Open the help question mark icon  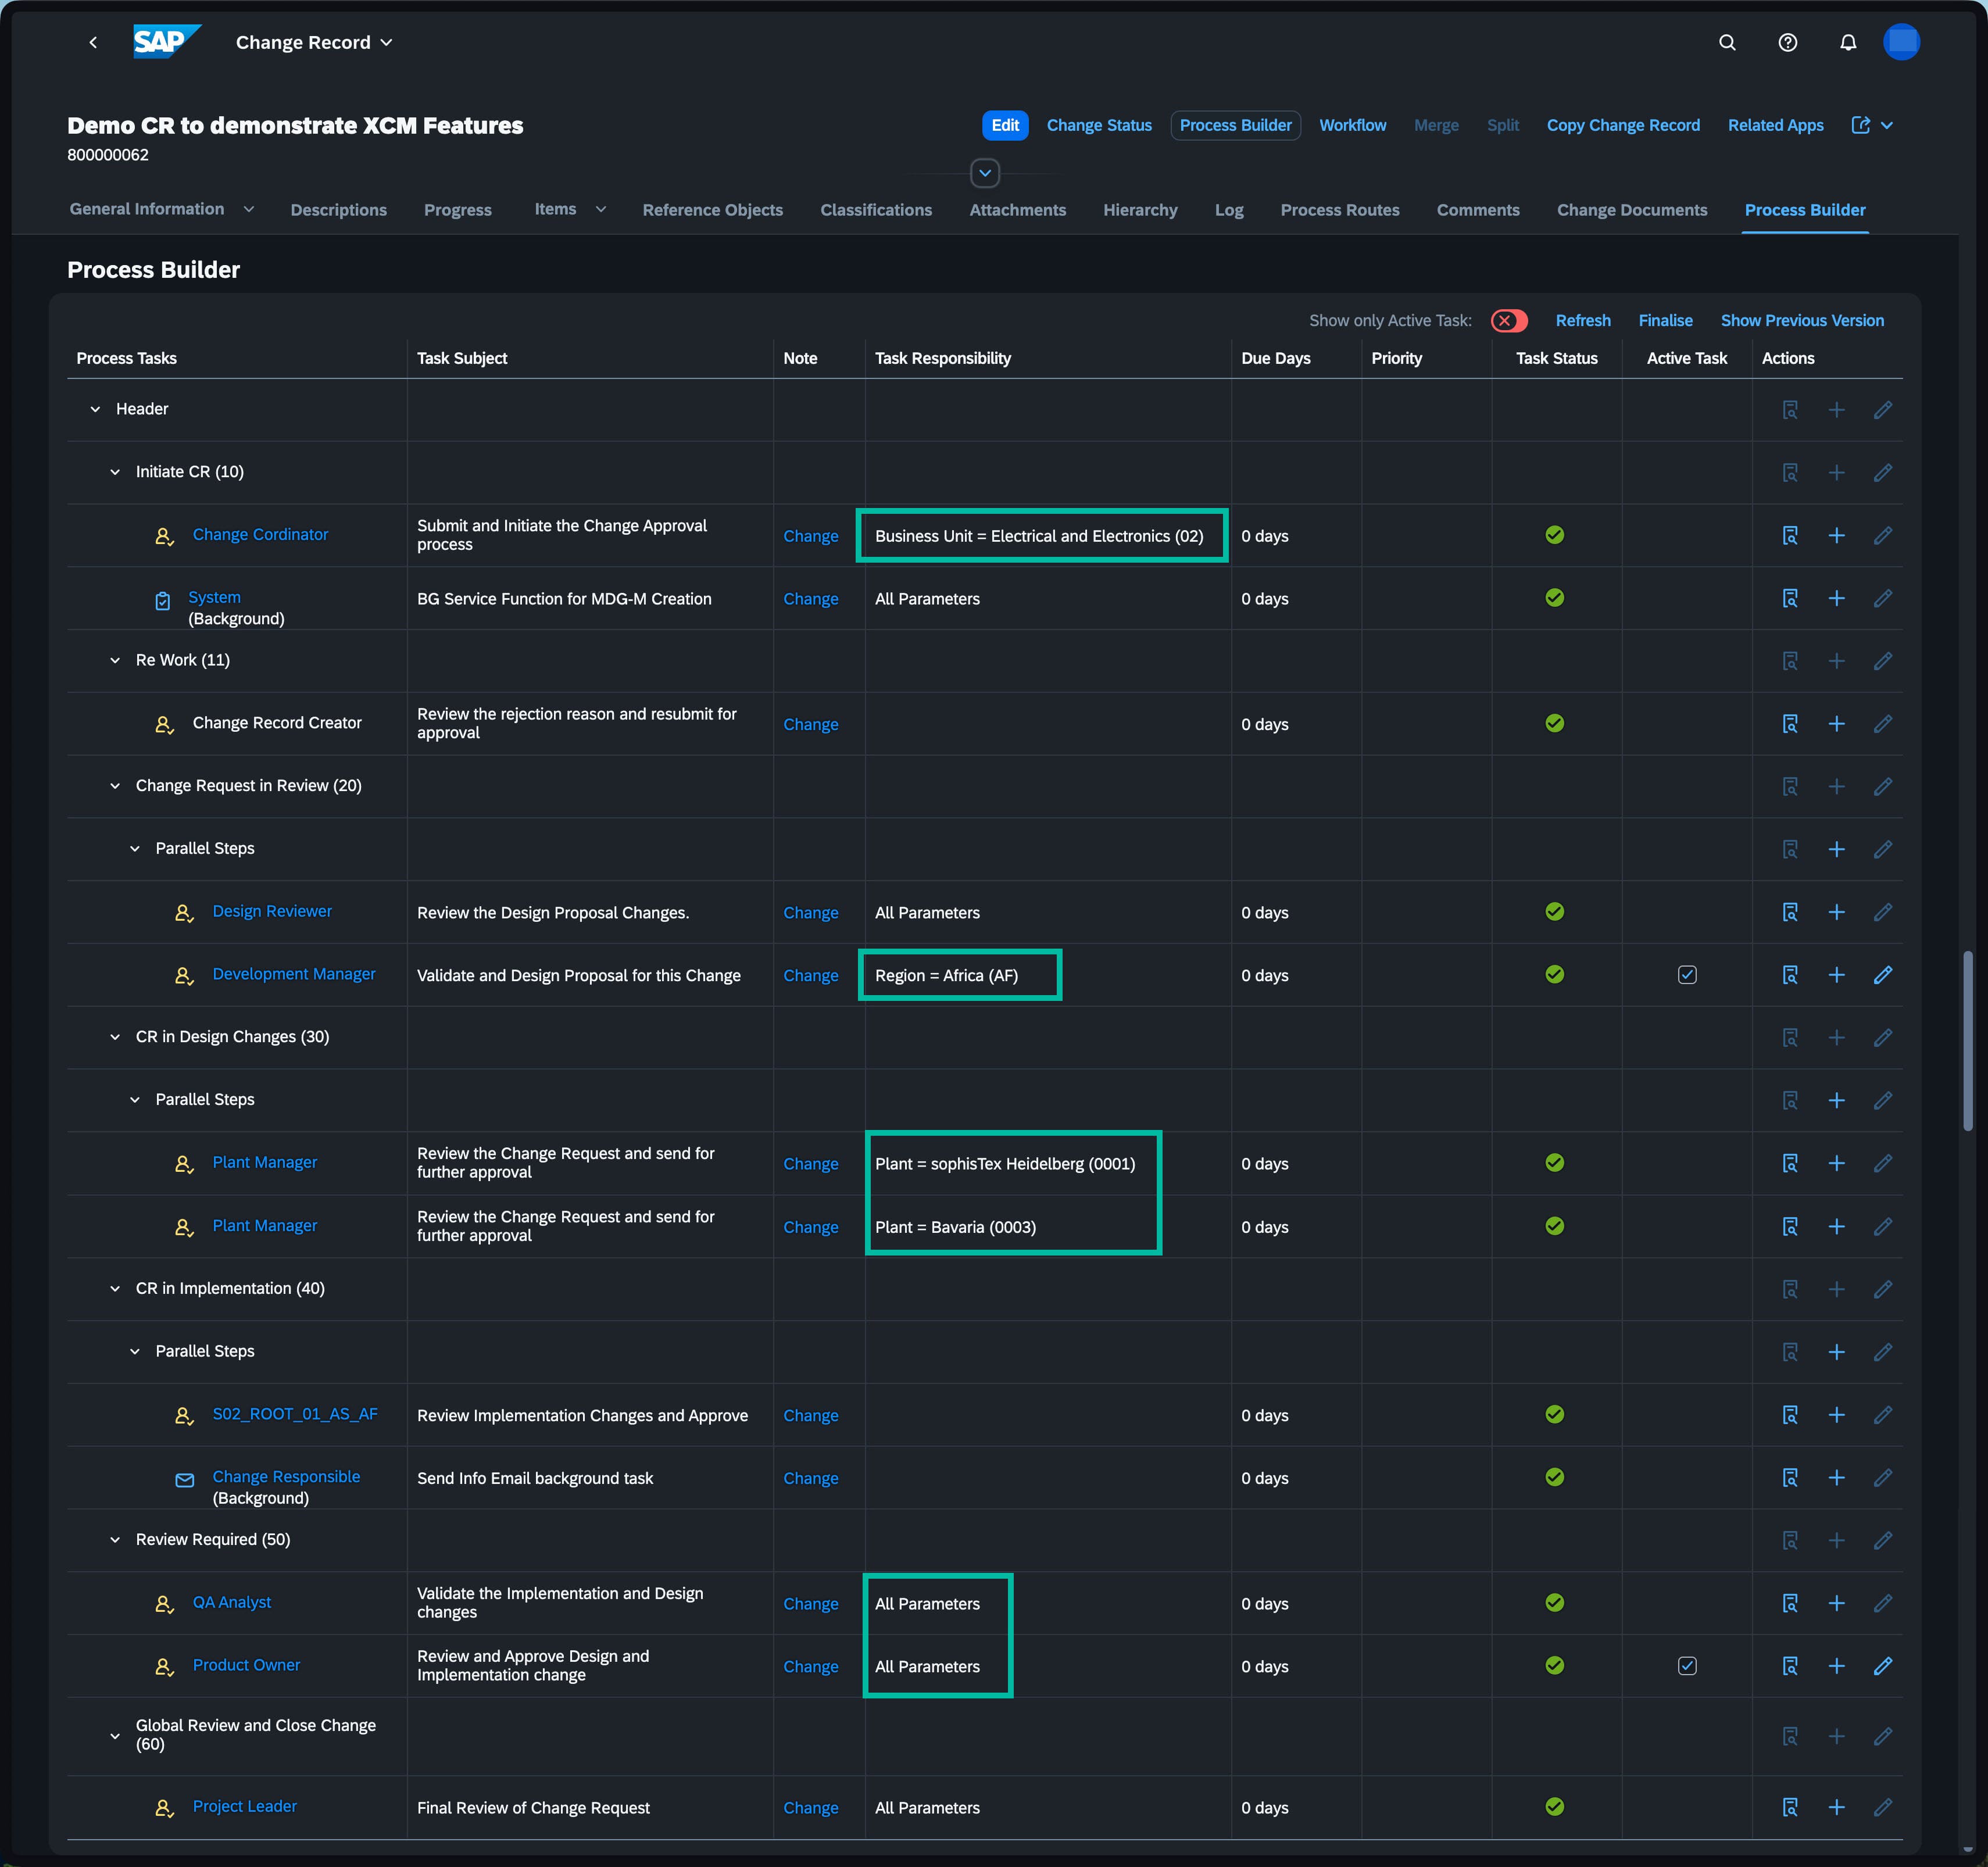(x=1788, y=42)
